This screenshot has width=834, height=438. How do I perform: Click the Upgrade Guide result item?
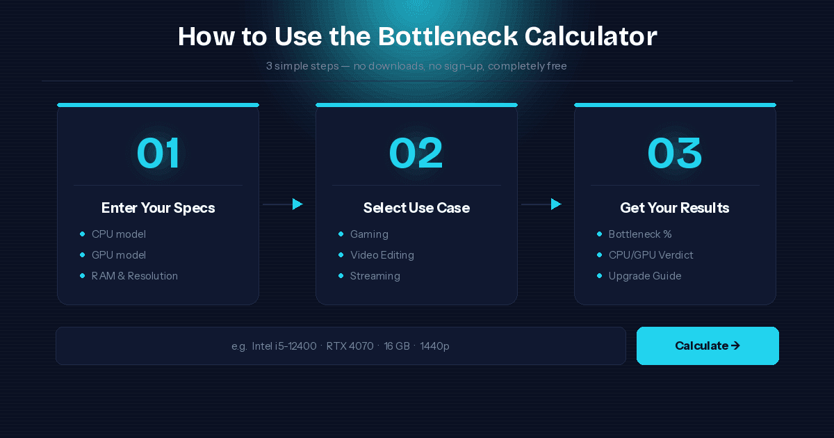tap(645, 276)
